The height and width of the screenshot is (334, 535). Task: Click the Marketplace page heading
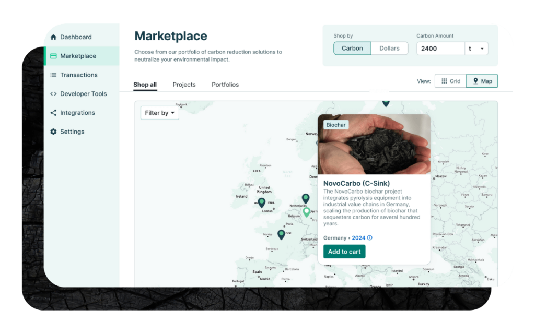click(171, 36)
